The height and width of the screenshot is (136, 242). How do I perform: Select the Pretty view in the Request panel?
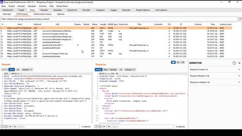(x=5, y=70)
